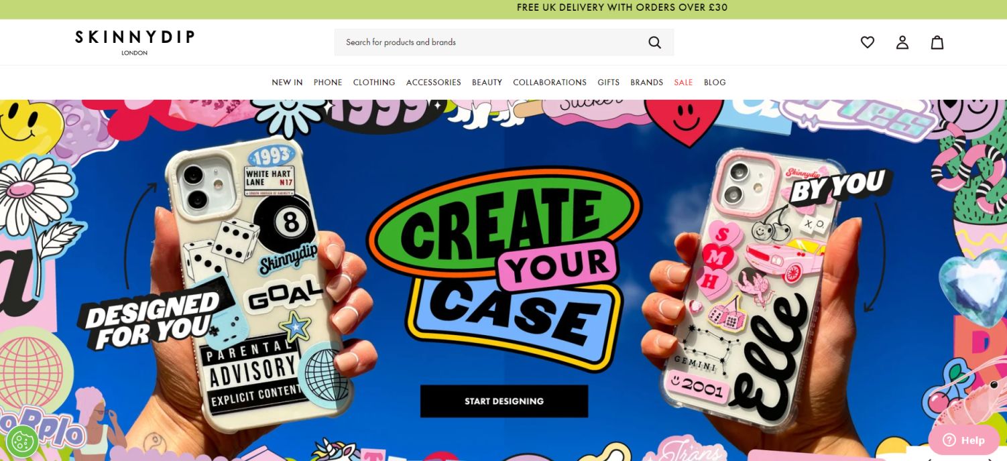Open cookie settings icon

tap(22, 442)
